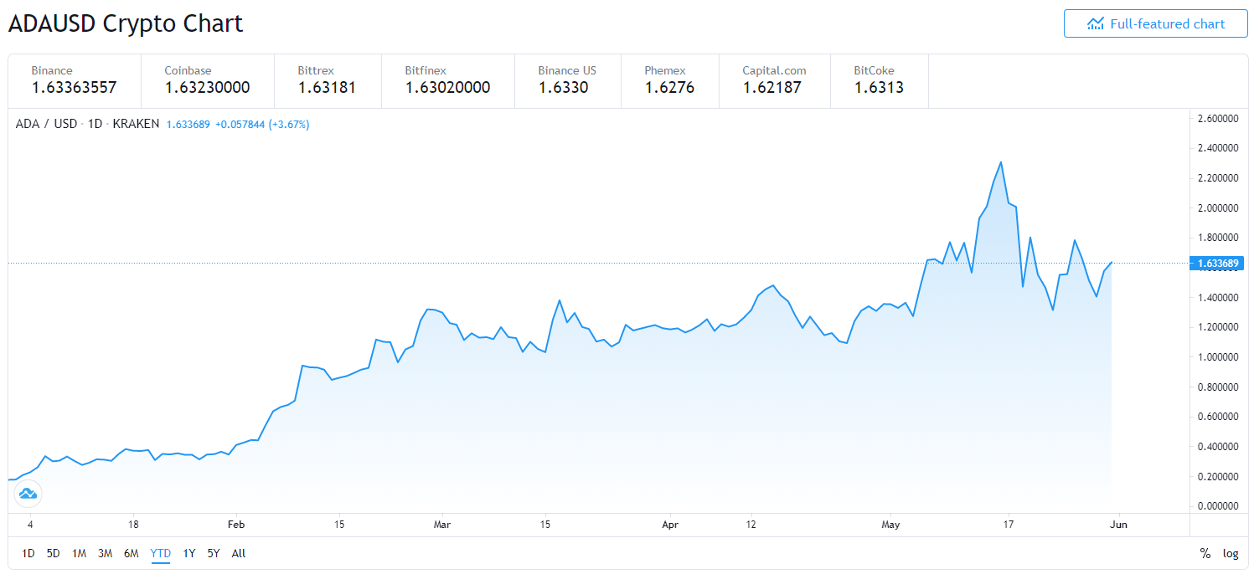Select the Binance exchange price
The width and height of the screenshot is (1254, 574).
pyautogui.click(x=74, y=80)
